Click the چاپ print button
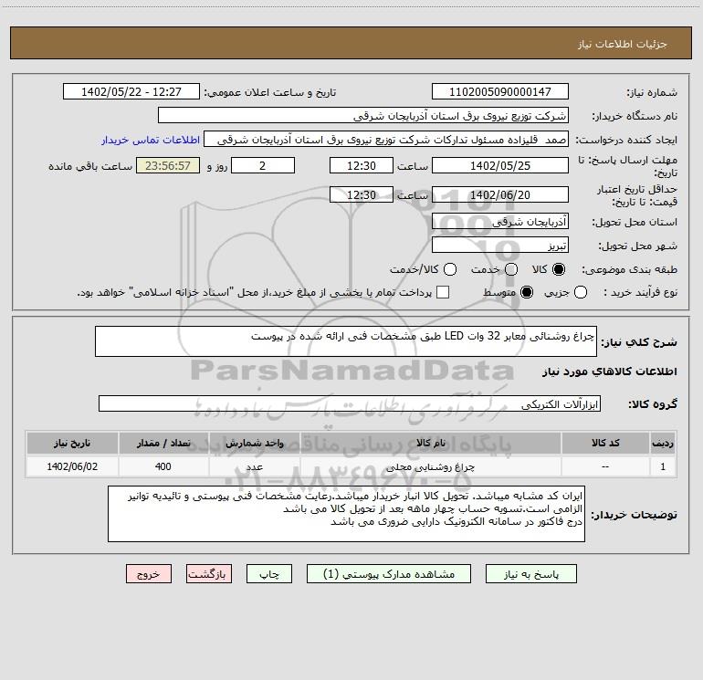 (269, 574)
